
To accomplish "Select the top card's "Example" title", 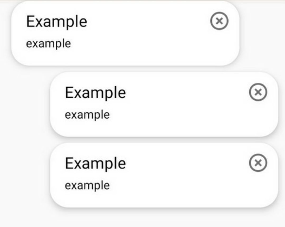I will tap(57, 22).
